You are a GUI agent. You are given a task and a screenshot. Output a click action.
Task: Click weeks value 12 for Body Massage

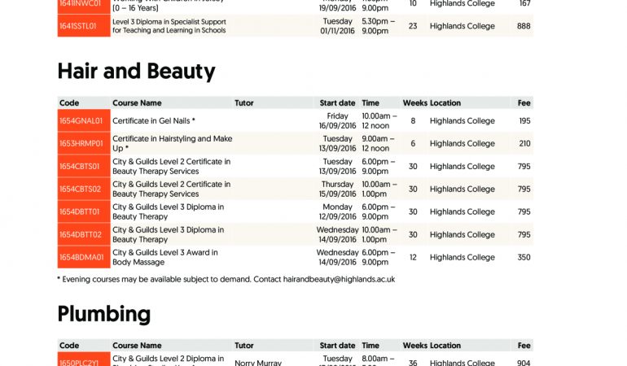[x=413, y=257]
